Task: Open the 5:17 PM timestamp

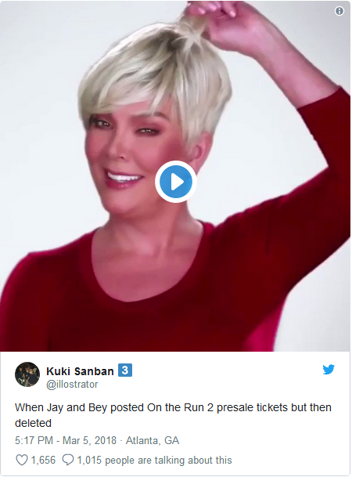Action: point(34,440)
